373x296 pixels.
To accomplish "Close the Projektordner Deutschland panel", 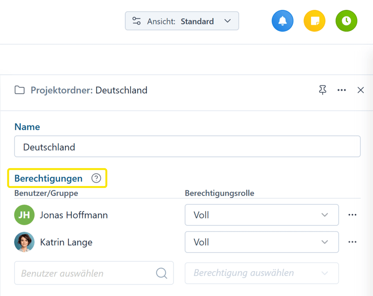I will [361, 90].
